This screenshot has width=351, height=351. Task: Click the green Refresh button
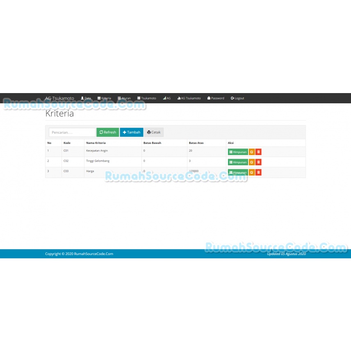[x=108, y=132]
